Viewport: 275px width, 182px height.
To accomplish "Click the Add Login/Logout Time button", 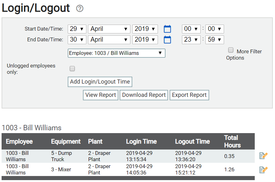I will [x=100, y=82].
